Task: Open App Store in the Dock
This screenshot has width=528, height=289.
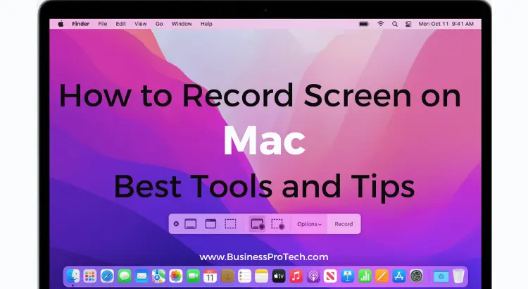Action: click(398, 276)
